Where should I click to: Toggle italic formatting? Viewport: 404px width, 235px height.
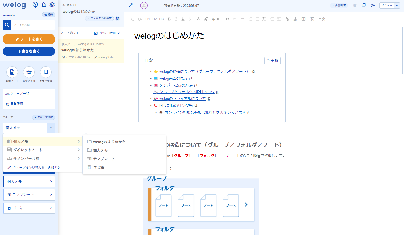176,19
